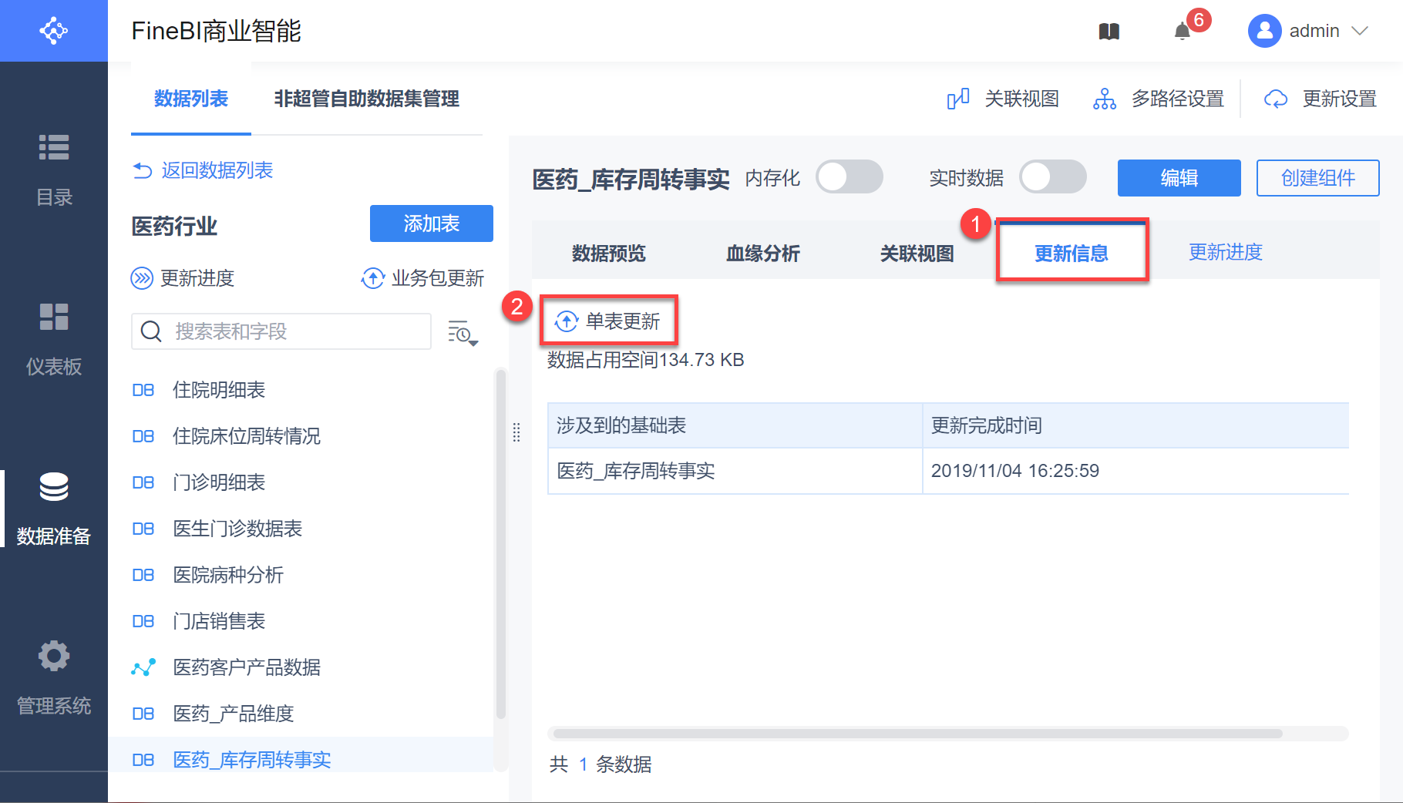
Task: Click the search magnifier icon
Action: [x=151, y=331]
